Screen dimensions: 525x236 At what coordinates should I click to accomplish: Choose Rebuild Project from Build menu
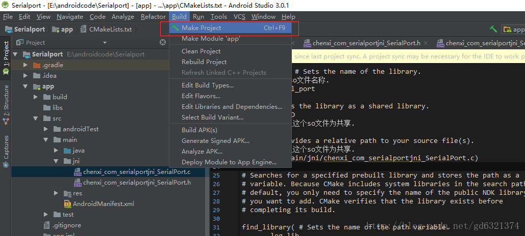tap(231, 62)
